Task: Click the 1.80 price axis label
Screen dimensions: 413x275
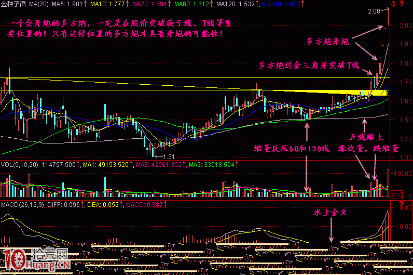Action: (405, 63)
